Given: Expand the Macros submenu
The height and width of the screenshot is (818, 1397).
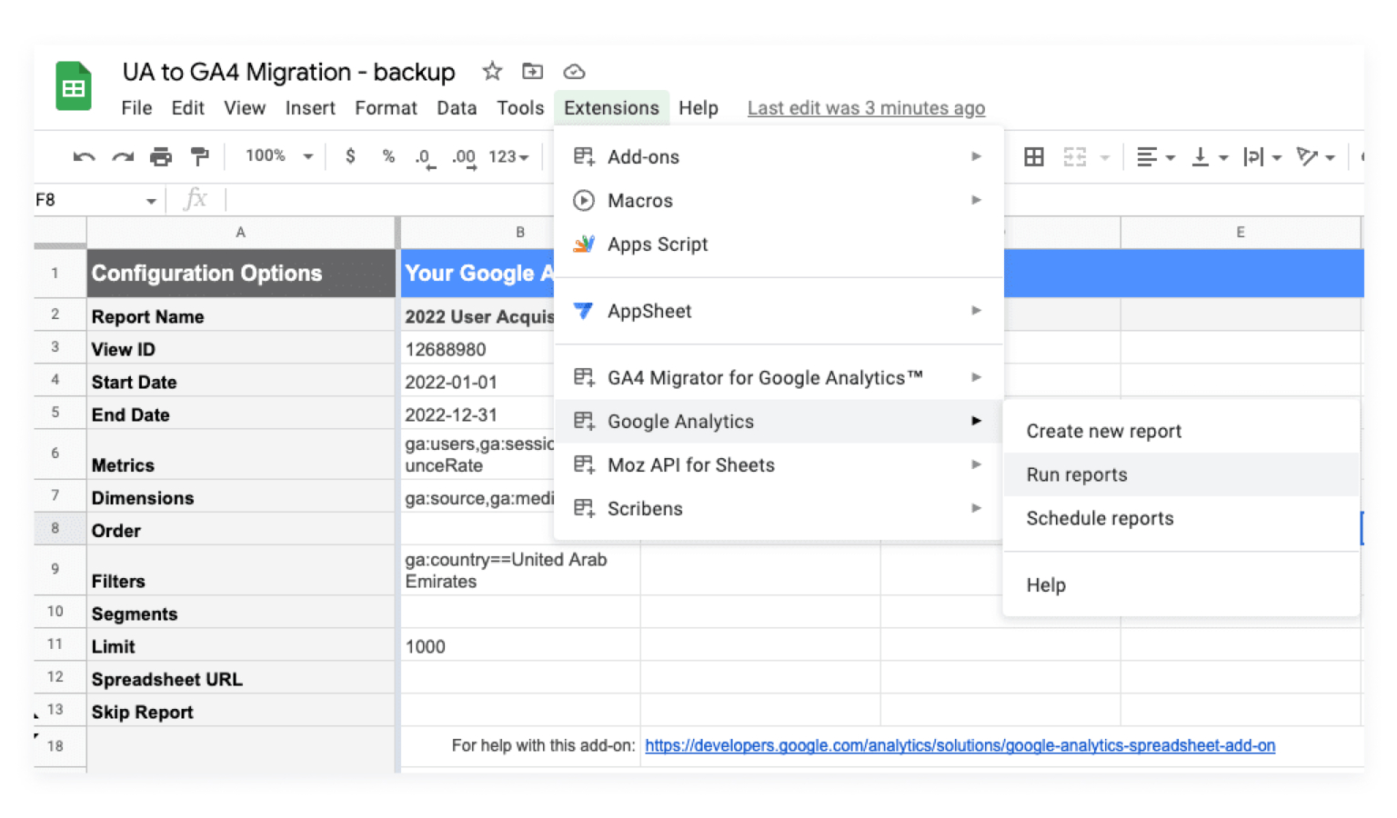Looking at the screenshot, I should tap(778, 200).
